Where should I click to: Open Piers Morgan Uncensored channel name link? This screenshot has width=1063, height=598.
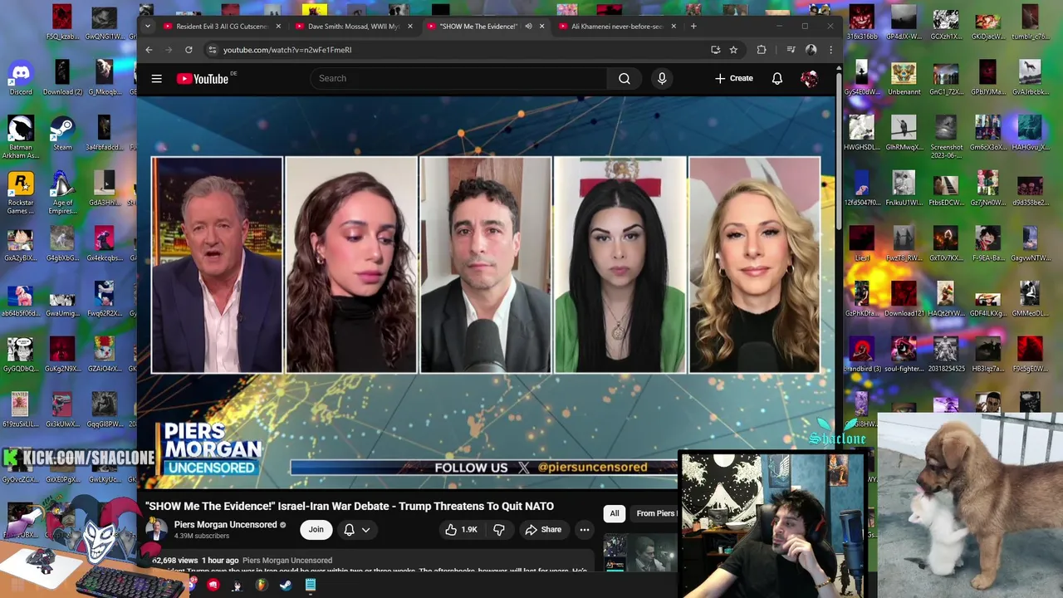click(x=225, y=525)
